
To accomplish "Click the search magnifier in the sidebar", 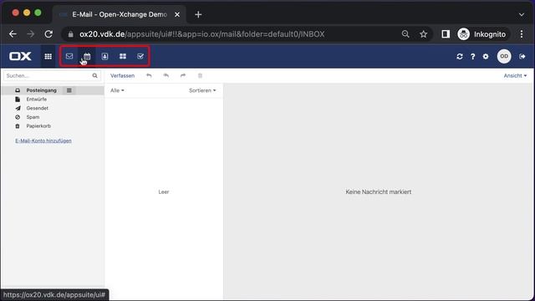I will click(x=94, y=75).
